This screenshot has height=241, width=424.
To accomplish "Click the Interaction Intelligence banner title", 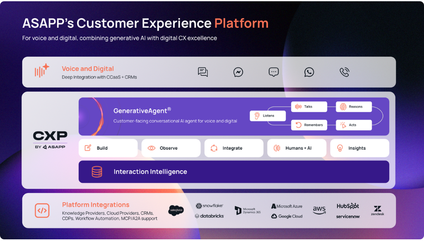I will [150, 172].
